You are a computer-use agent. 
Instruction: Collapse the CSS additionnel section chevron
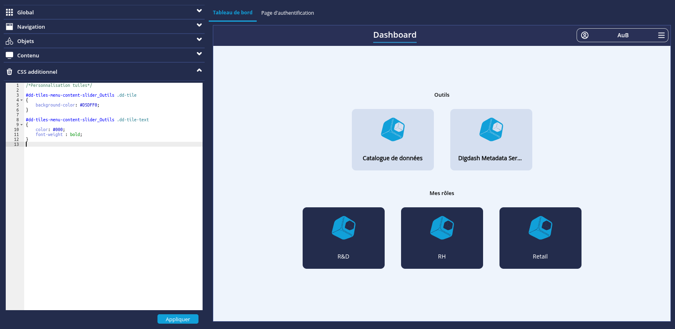point(199,70)
